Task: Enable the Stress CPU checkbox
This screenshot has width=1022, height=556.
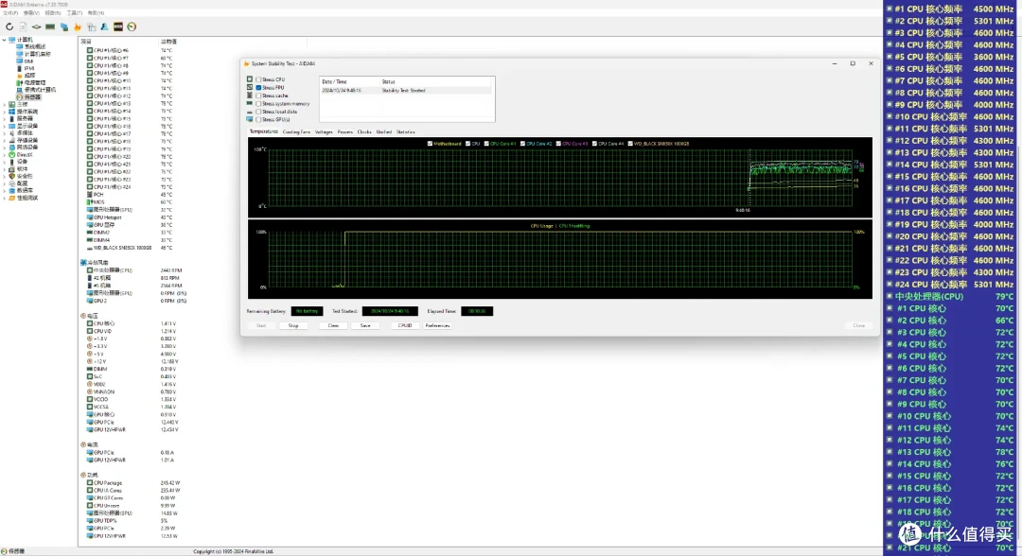Action: tap(258, 79)
